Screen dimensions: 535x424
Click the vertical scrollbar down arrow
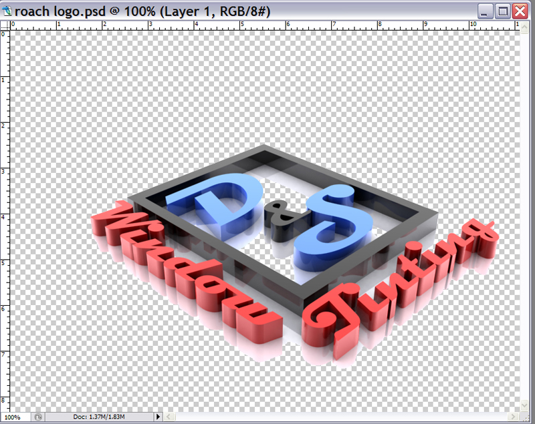(525, 405)
